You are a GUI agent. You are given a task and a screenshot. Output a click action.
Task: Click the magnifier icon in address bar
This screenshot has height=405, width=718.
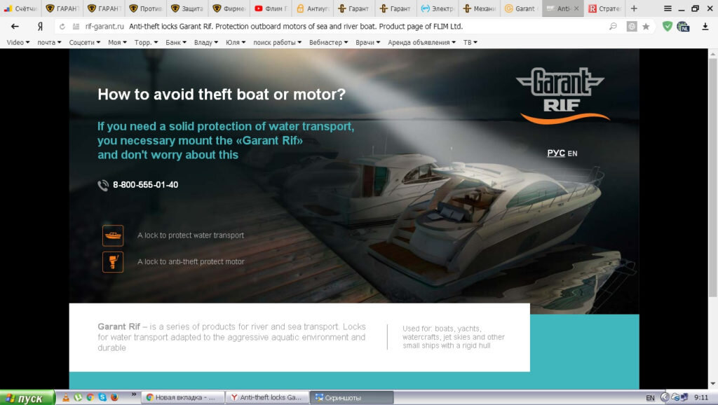pos(613,27)
